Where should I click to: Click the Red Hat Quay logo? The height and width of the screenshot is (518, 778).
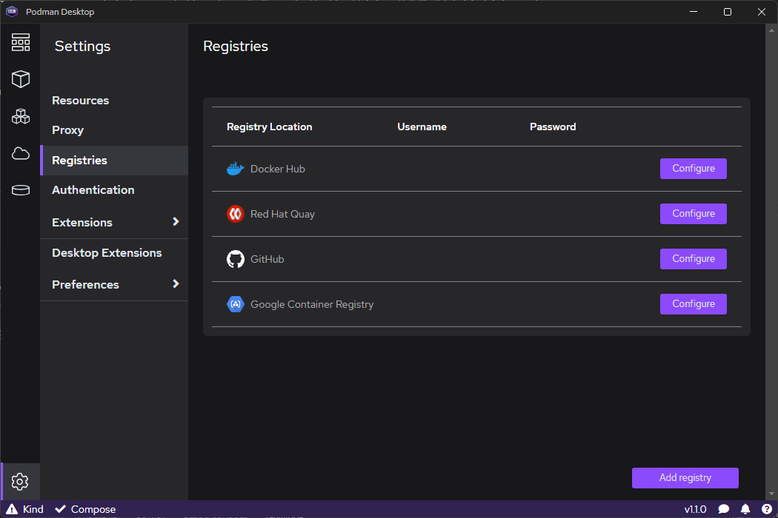(235, 214)
